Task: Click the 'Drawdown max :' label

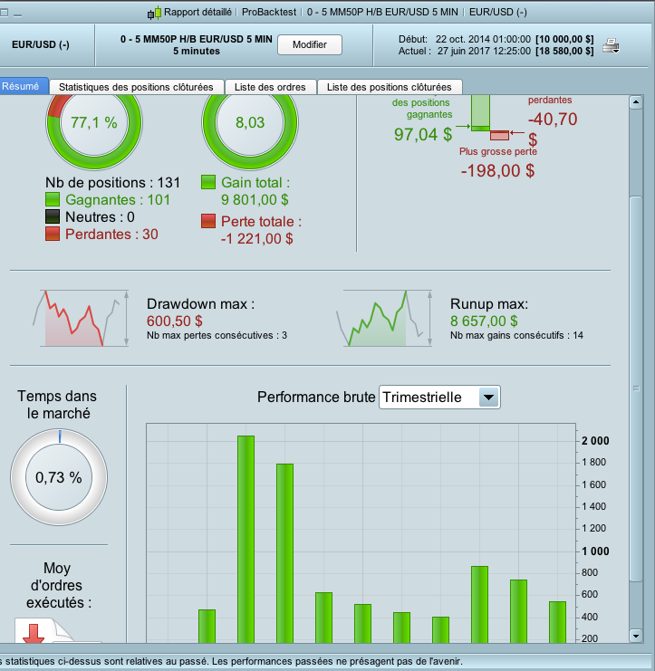Action: pos(200,304)
